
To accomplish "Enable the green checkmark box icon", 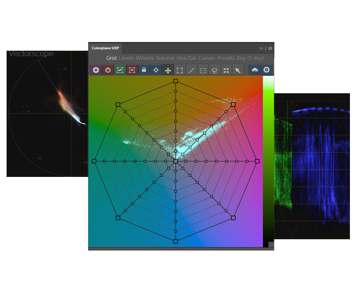I will pyautogui.click(x=120, y=70).
